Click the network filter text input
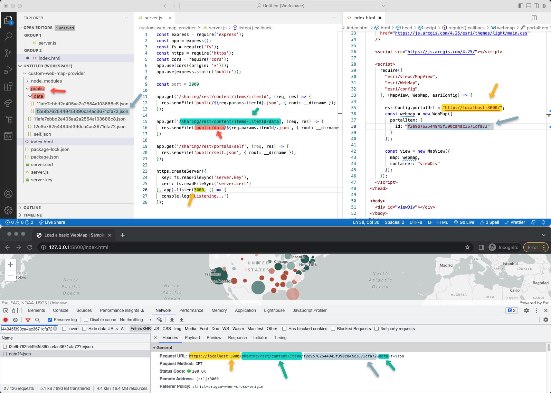This screenshot has width=551, height=393. 29,329
